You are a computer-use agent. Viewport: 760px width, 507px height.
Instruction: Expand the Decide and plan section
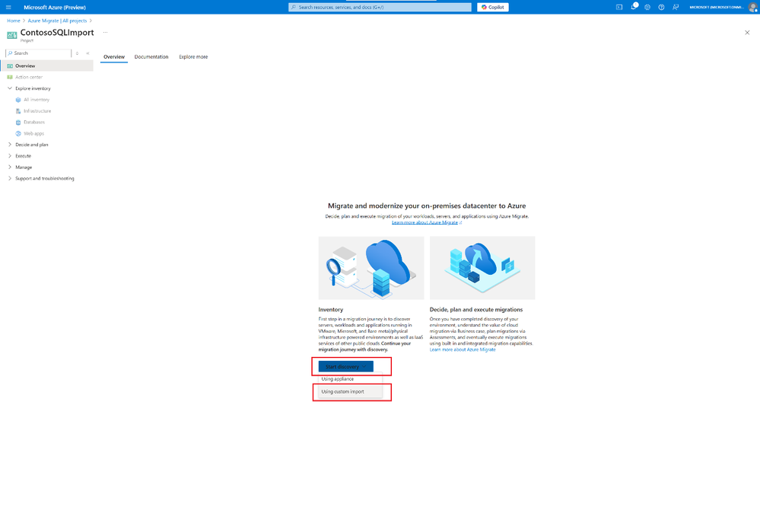[10, 145]
